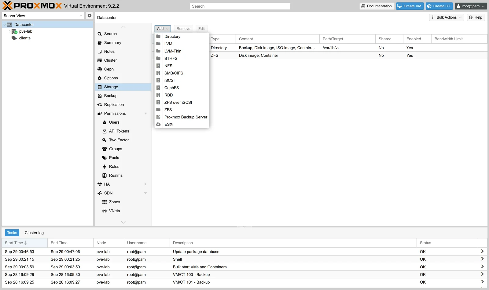Collapse the SDN submenu arrow
The width and height of the screenshot is (489, 290).
pyautogui.click(x=145, y=193)
